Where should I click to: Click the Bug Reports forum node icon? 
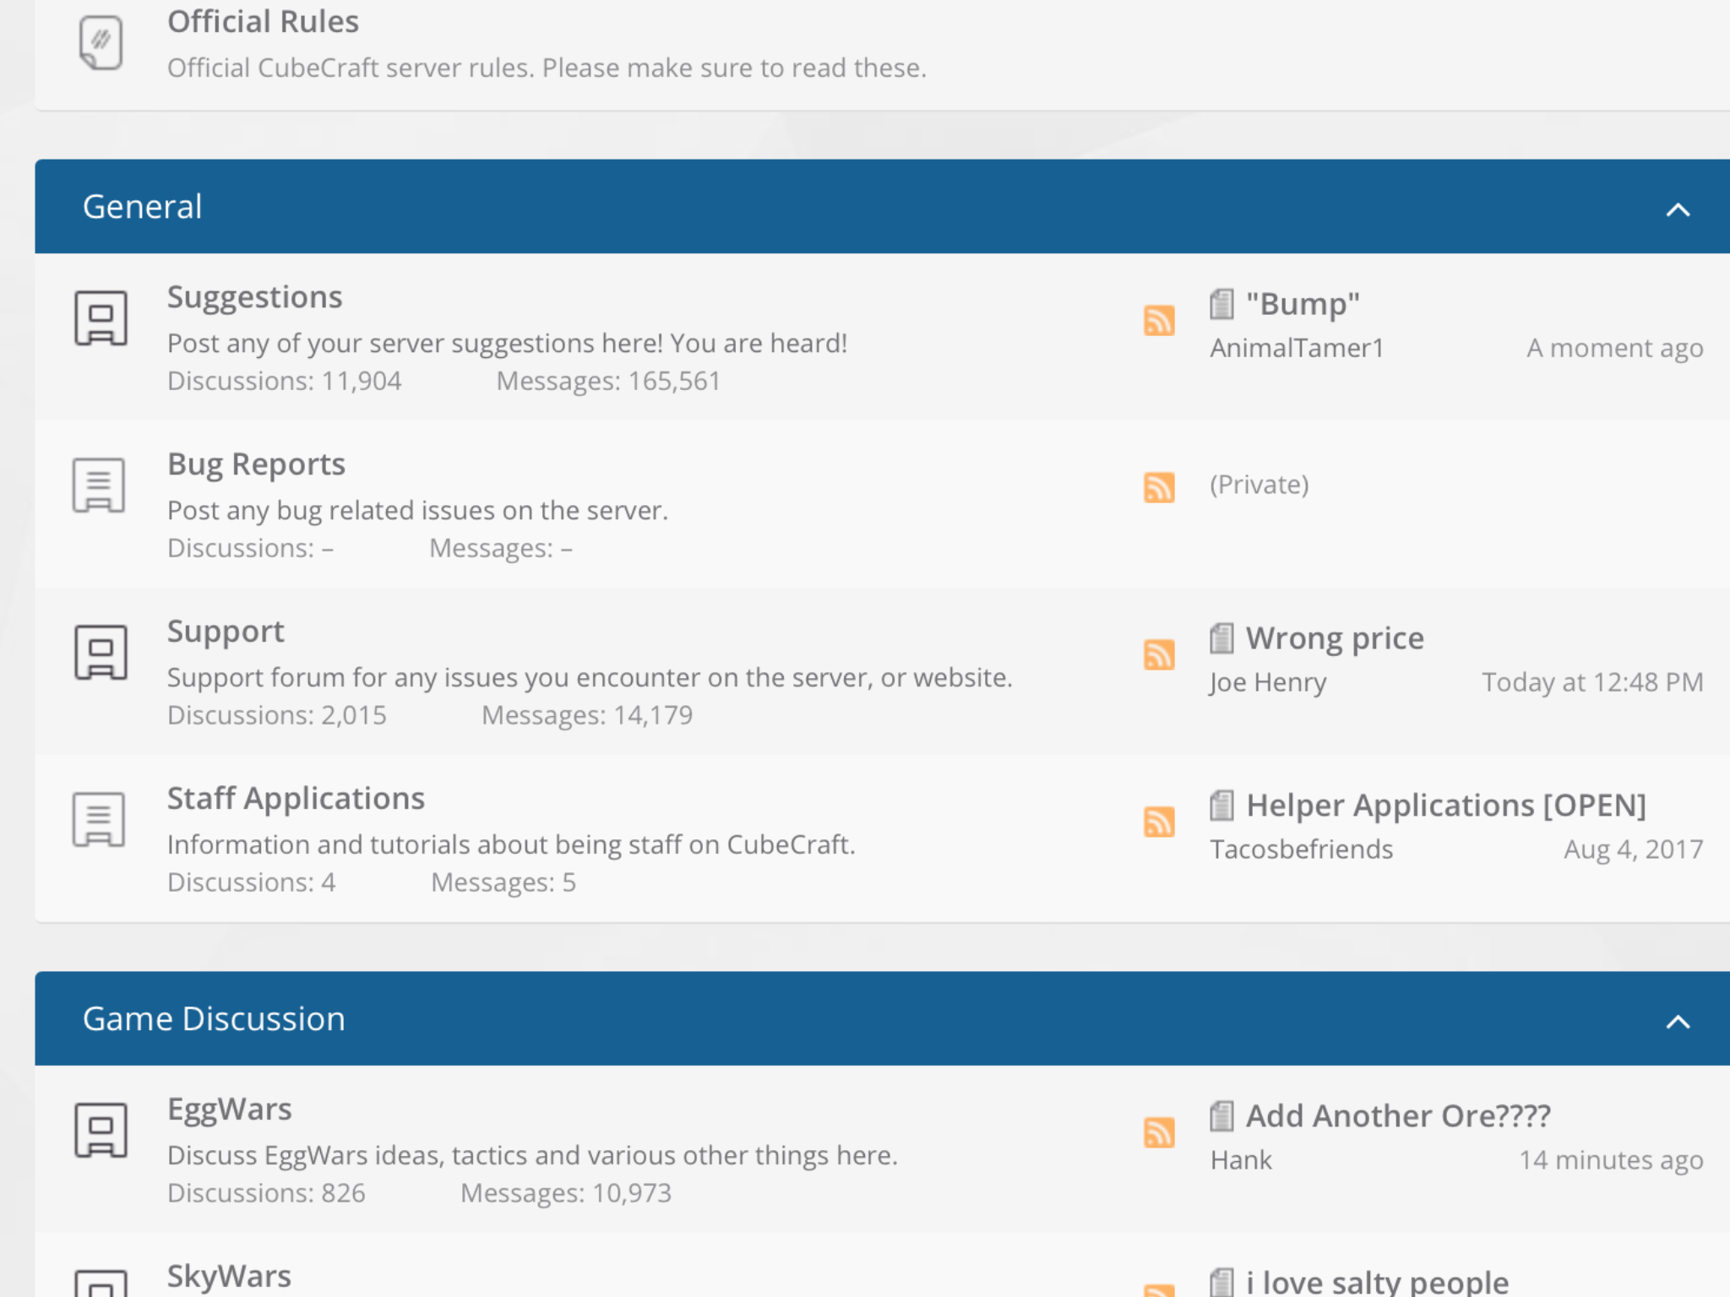99,486
